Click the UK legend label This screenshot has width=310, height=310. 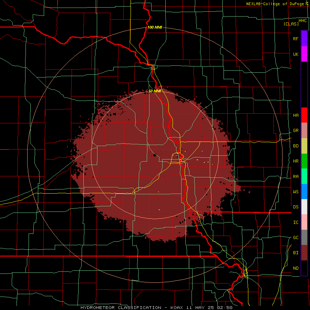[296, 54]
